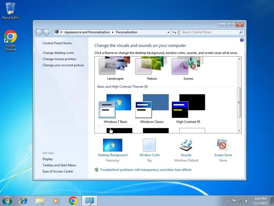Click the Basic and High Contrast Themes heading
Screen dimensions: 274x206
point(123,87)
